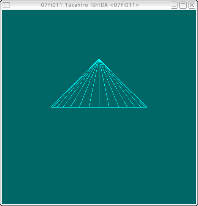Click the word "Takahiro" in the title
The image size is (198, 206).
pyautogui.click(x=77, y=5)
